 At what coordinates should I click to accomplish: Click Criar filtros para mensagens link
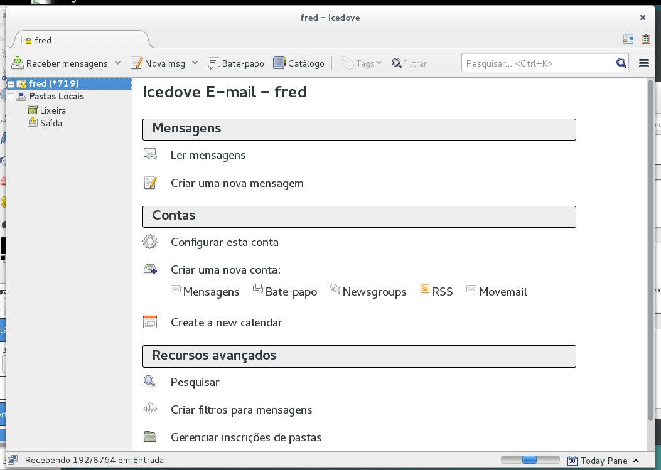[241, 410]
